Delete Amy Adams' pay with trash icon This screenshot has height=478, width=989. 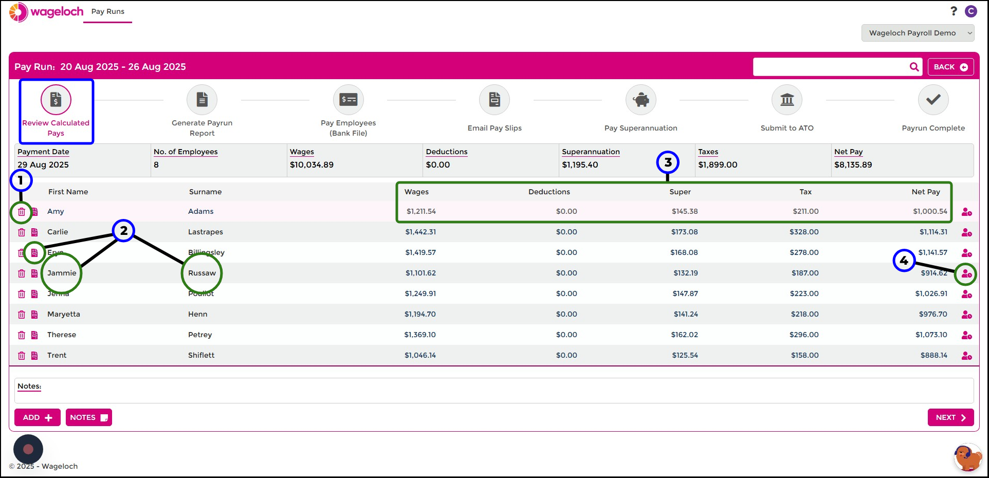tap(22, 212)
